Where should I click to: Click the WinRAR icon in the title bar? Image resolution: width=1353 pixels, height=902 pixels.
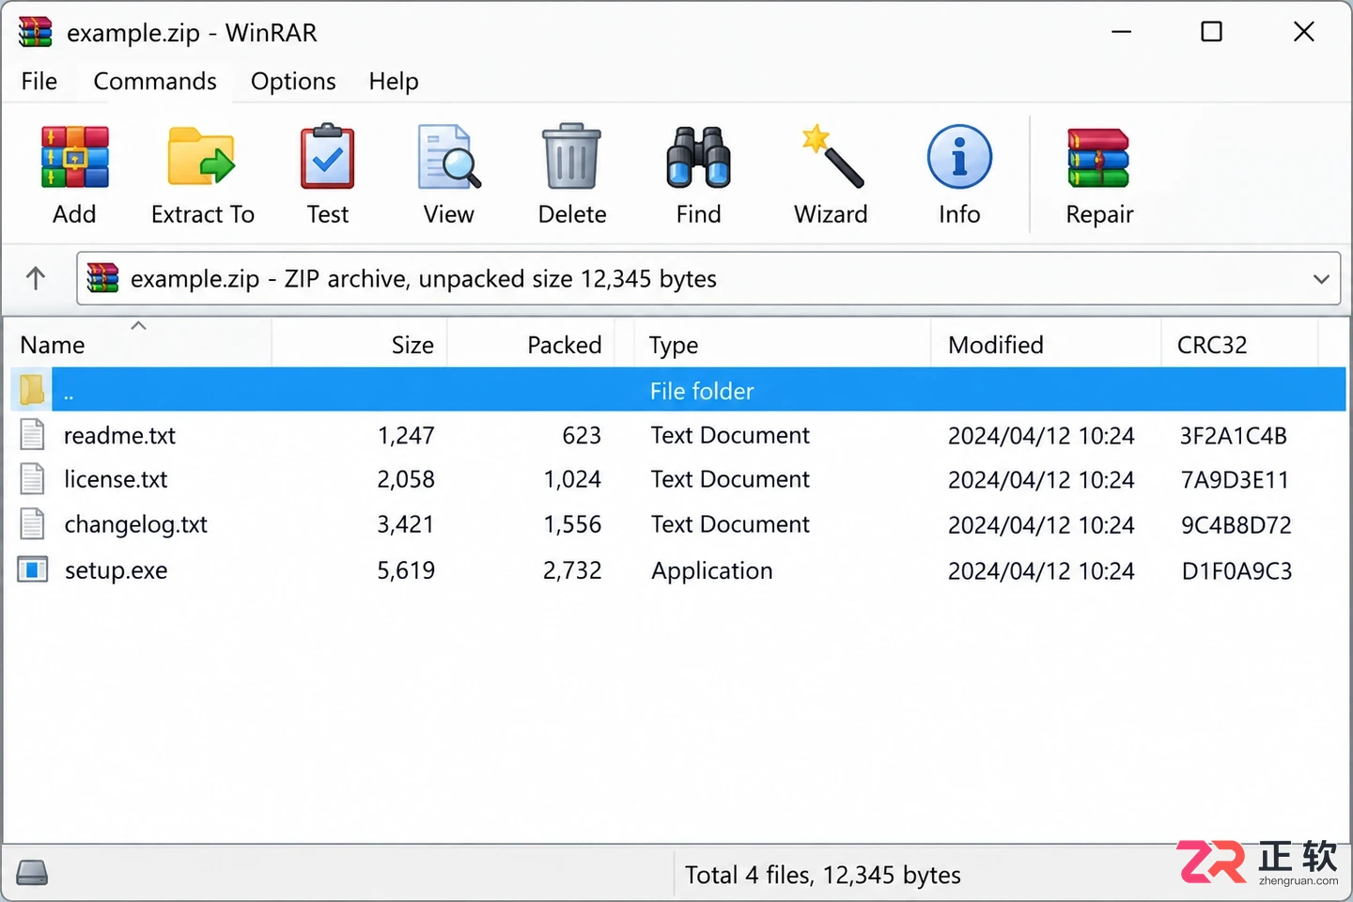pyautogui.click(x=36, y=32)
